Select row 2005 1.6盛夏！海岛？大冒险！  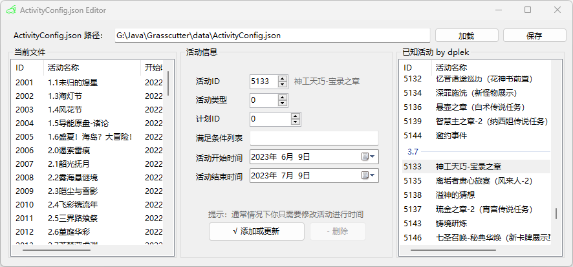point(89,137)
